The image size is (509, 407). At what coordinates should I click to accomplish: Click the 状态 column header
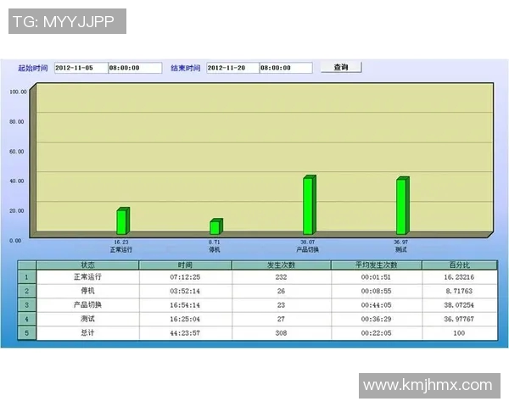click(x=88, y=265)
